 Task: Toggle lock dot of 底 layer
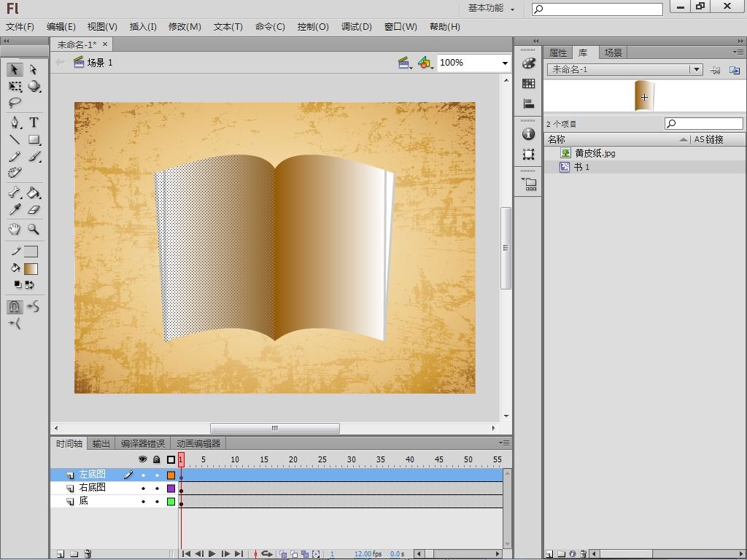click(157, 502)
